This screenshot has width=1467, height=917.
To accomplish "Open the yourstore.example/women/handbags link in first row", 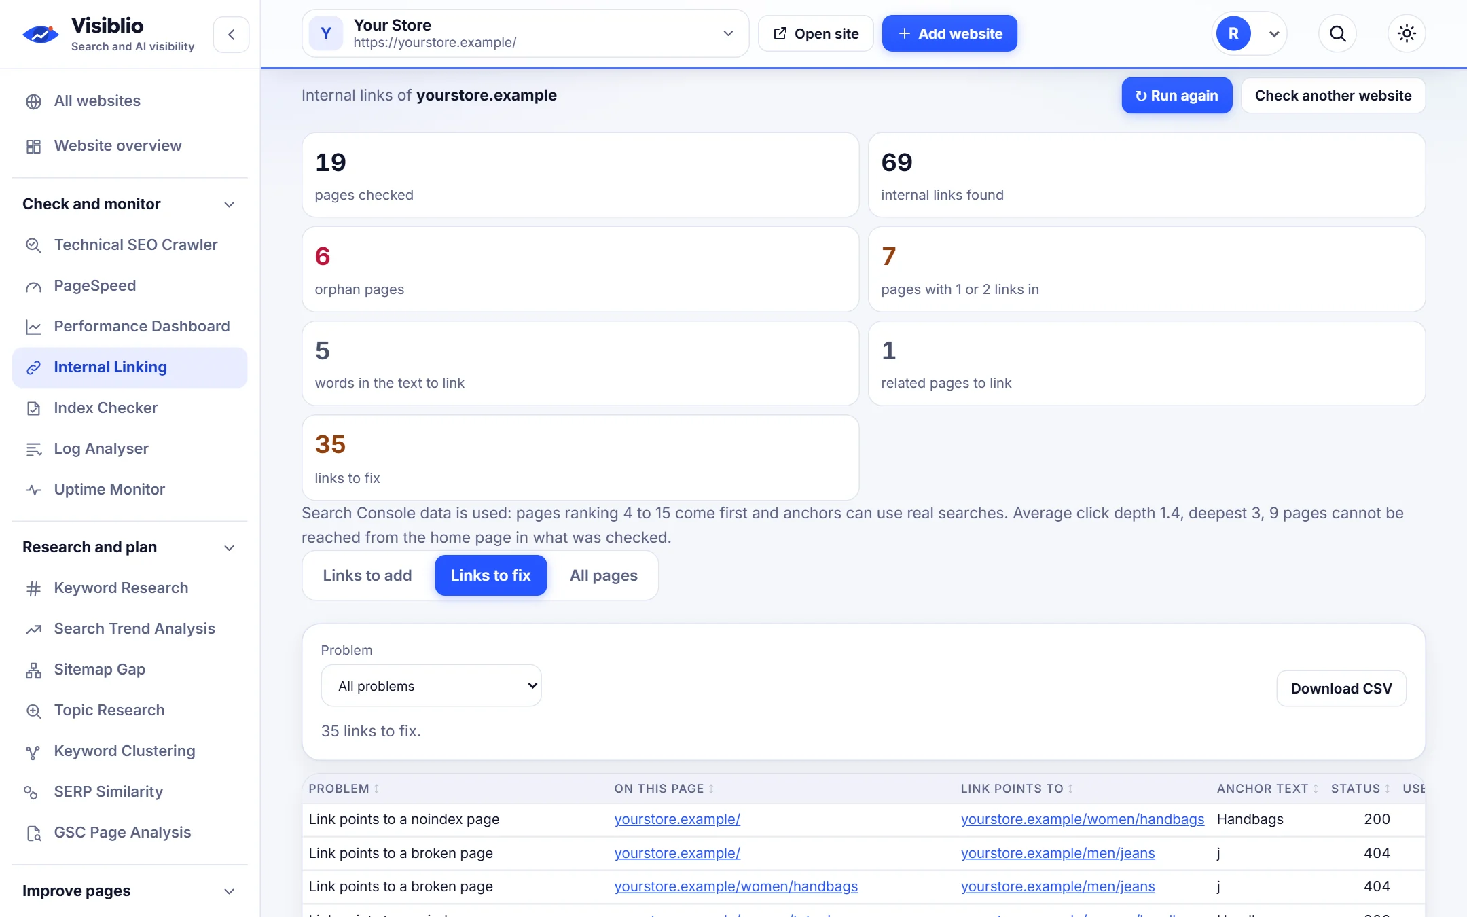I will 1082,819.
